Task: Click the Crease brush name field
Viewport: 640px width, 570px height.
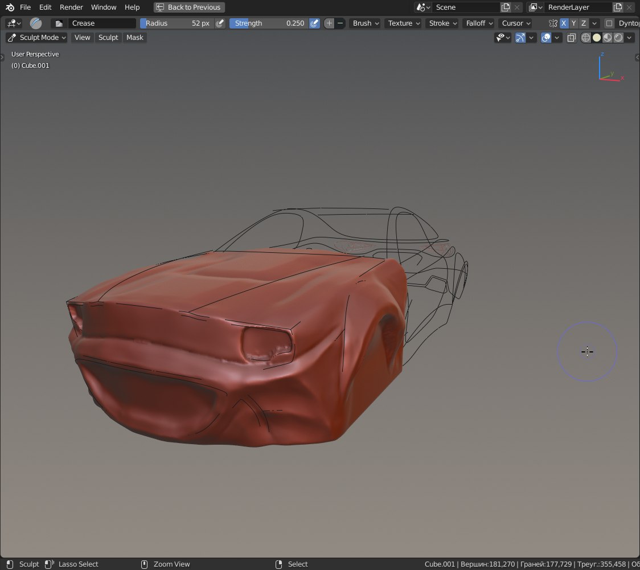Action: point(102,23)
